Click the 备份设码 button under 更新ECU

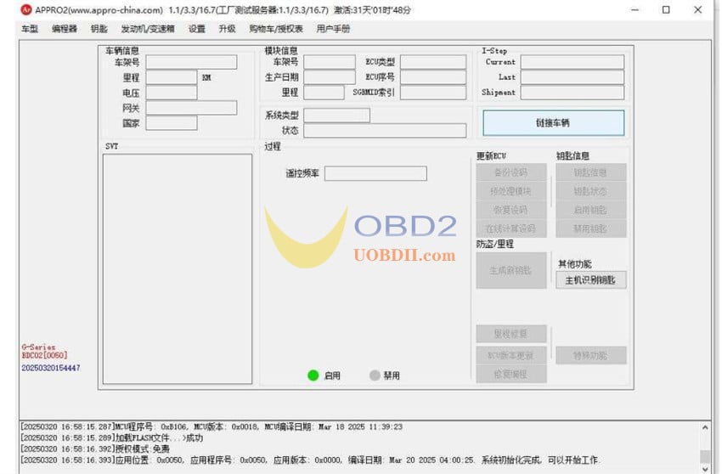pyautogui.click(x=511, y=172)
